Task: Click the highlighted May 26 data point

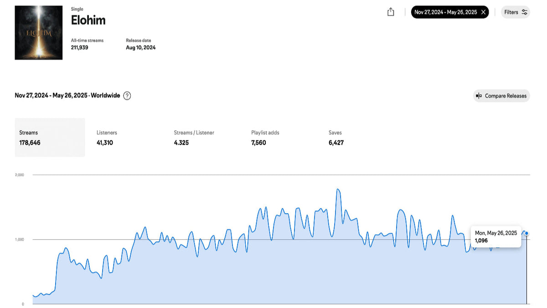Action: 526,233
